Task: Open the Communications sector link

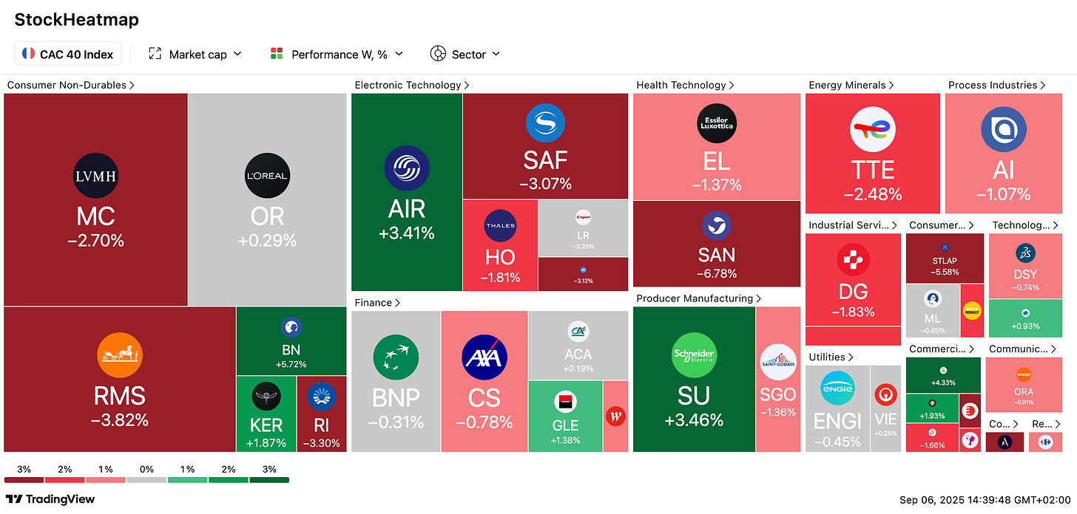Action: 1024,349
